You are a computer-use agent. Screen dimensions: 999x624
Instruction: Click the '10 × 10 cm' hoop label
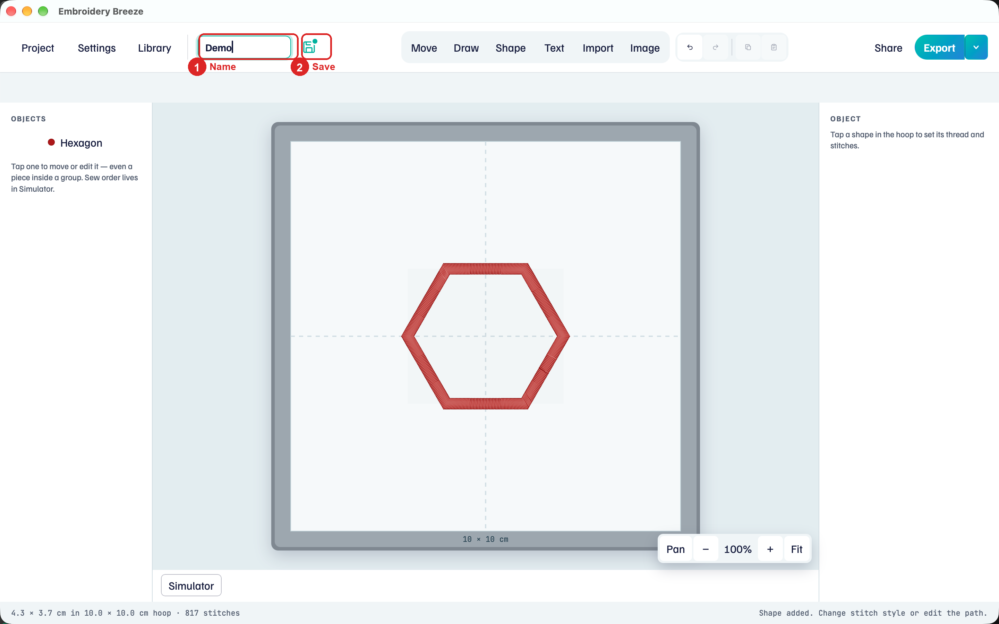486,539
